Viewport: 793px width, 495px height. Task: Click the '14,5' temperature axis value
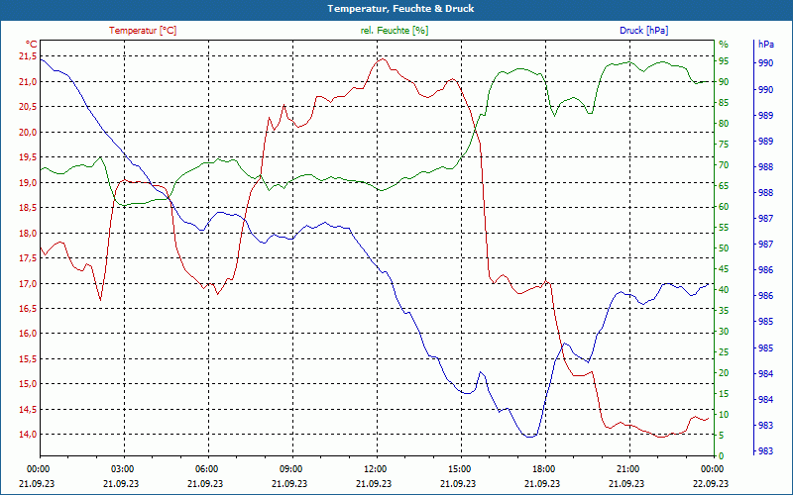(28, 409)
